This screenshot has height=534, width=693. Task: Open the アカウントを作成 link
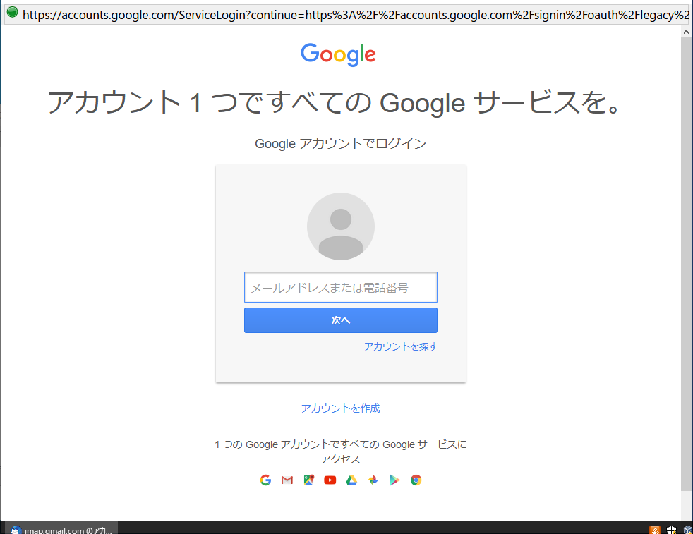[x=340, y=408]
